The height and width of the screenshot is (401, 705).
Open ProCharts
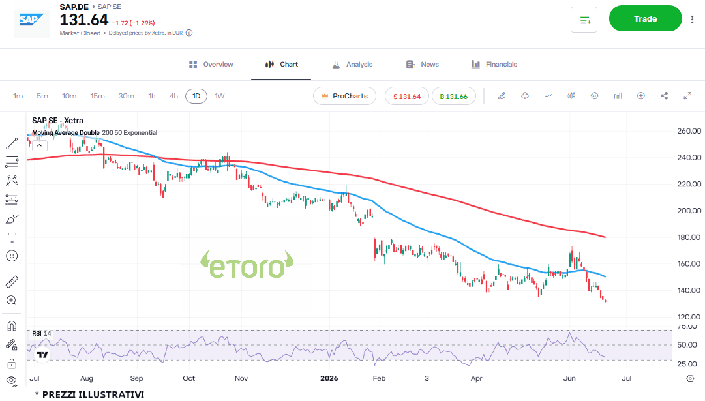(x=344, y=97)
